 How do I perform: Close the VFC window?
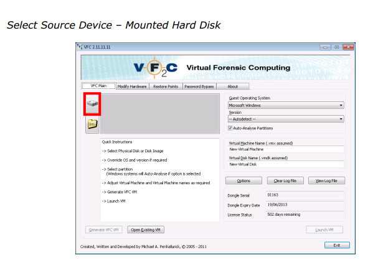point(348,47)
